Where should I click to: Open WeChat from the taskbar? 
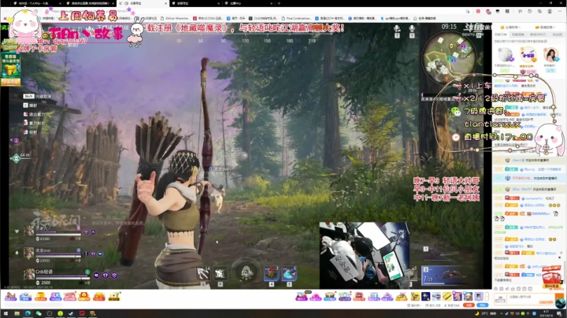[x=39, y=313]
